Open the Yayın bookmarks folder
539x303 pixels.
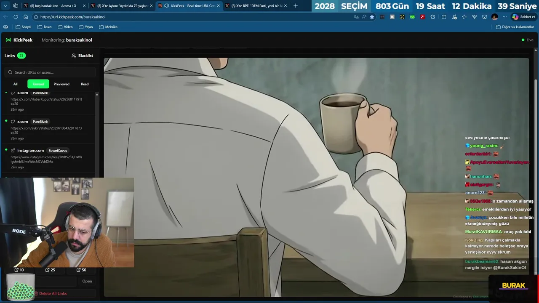coord(85,27)
